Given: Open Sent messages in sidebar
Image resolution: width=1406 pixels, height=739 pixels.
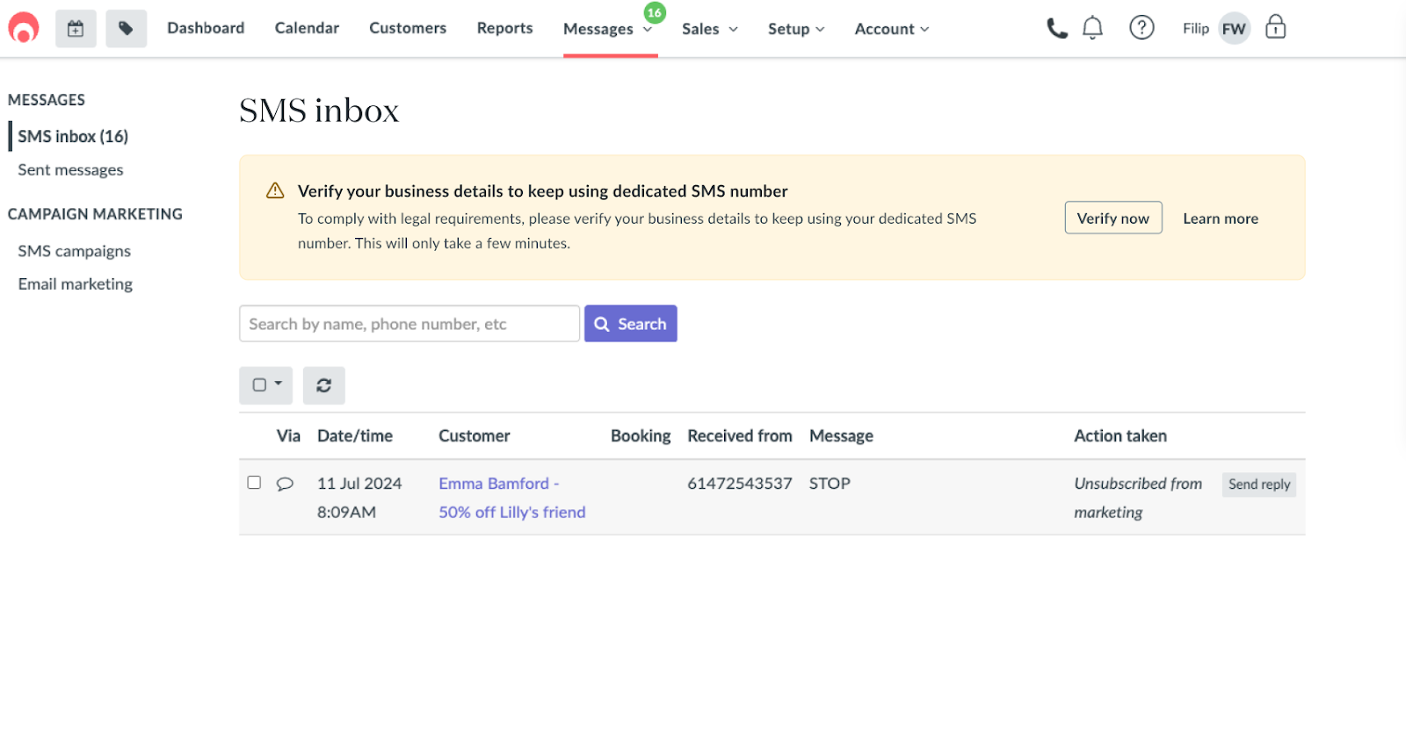Looking at the screenshot, I should point(70,170).
